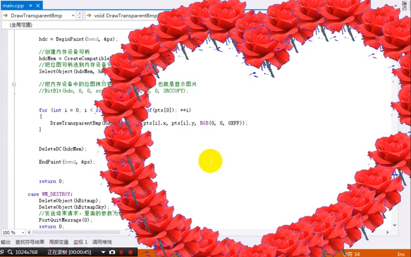This screenshot has height=257, width=411.
Task: Click the horizontal scrollbar left arrow
Action: (29, 232)
